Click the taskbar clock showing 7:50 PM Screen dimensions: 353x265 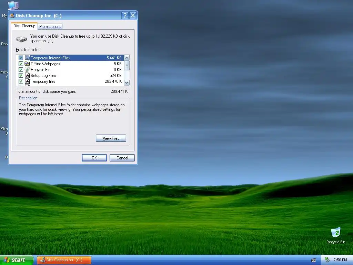(x=340, y=260)
